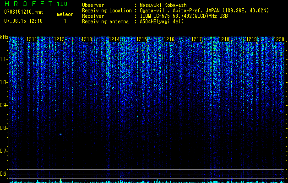This screenshot has width=288, height=183.
Task: Click the 1215 time marker
Action: tap(141, 39)
